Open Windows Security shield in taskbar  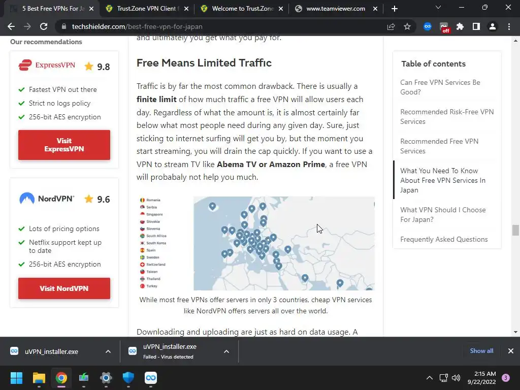point(128,378)
